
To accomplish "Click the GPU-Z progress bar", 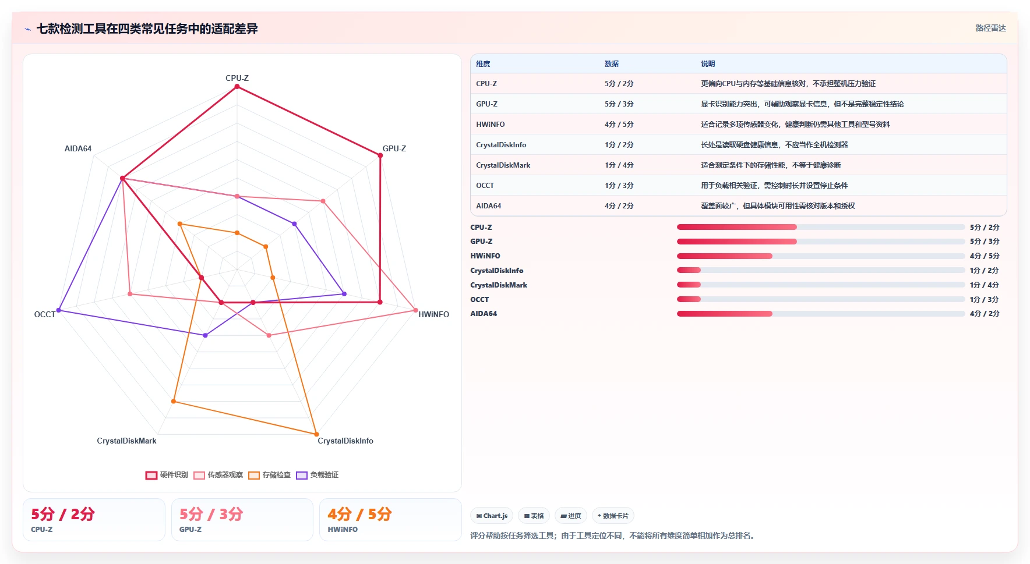I will (821, 241).
